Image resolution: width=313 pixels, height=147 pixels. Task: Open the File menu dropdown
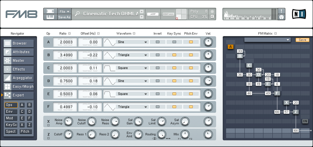click(65, 11)
